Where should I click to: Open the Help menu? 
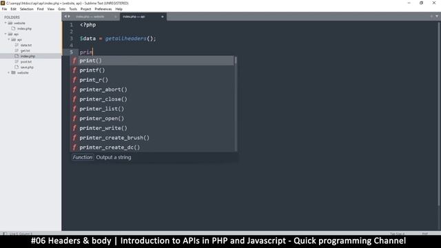click(119, 9)
